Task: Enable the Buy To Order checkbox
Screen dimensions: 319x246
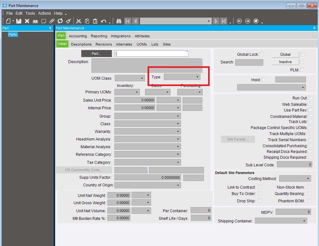Action: (x=260, y=193)
